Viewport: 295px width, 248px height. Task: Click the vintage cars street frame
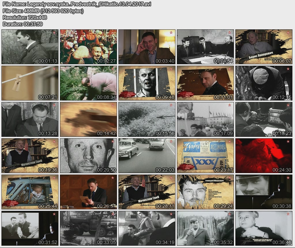click(x=147, y=156)
